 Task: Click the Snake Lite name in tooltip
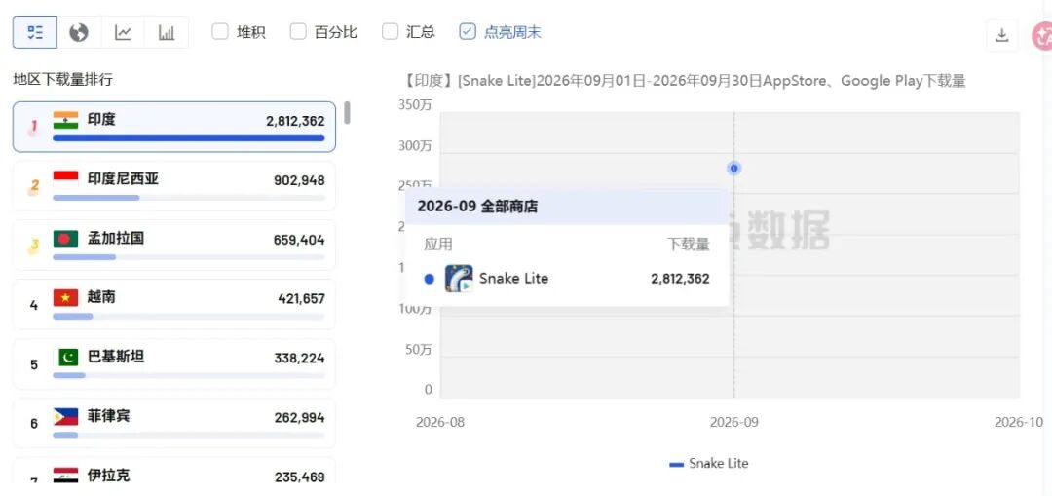[514, 279]
